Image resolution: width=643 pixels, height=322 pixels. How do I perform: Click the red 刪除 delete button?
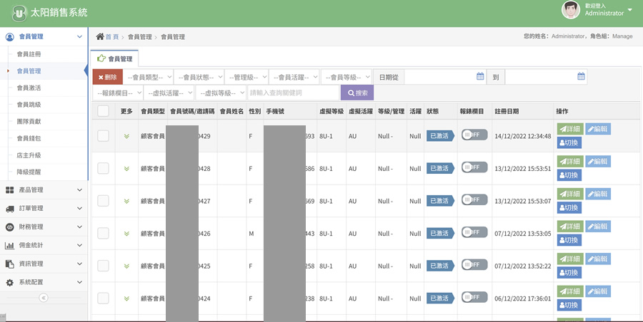[x=107, y=77]
